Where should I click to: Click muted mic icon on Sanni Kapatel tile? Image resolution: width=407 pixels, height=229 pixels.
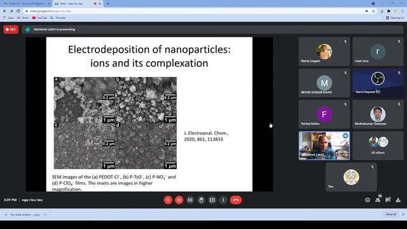tap(399, 73)
